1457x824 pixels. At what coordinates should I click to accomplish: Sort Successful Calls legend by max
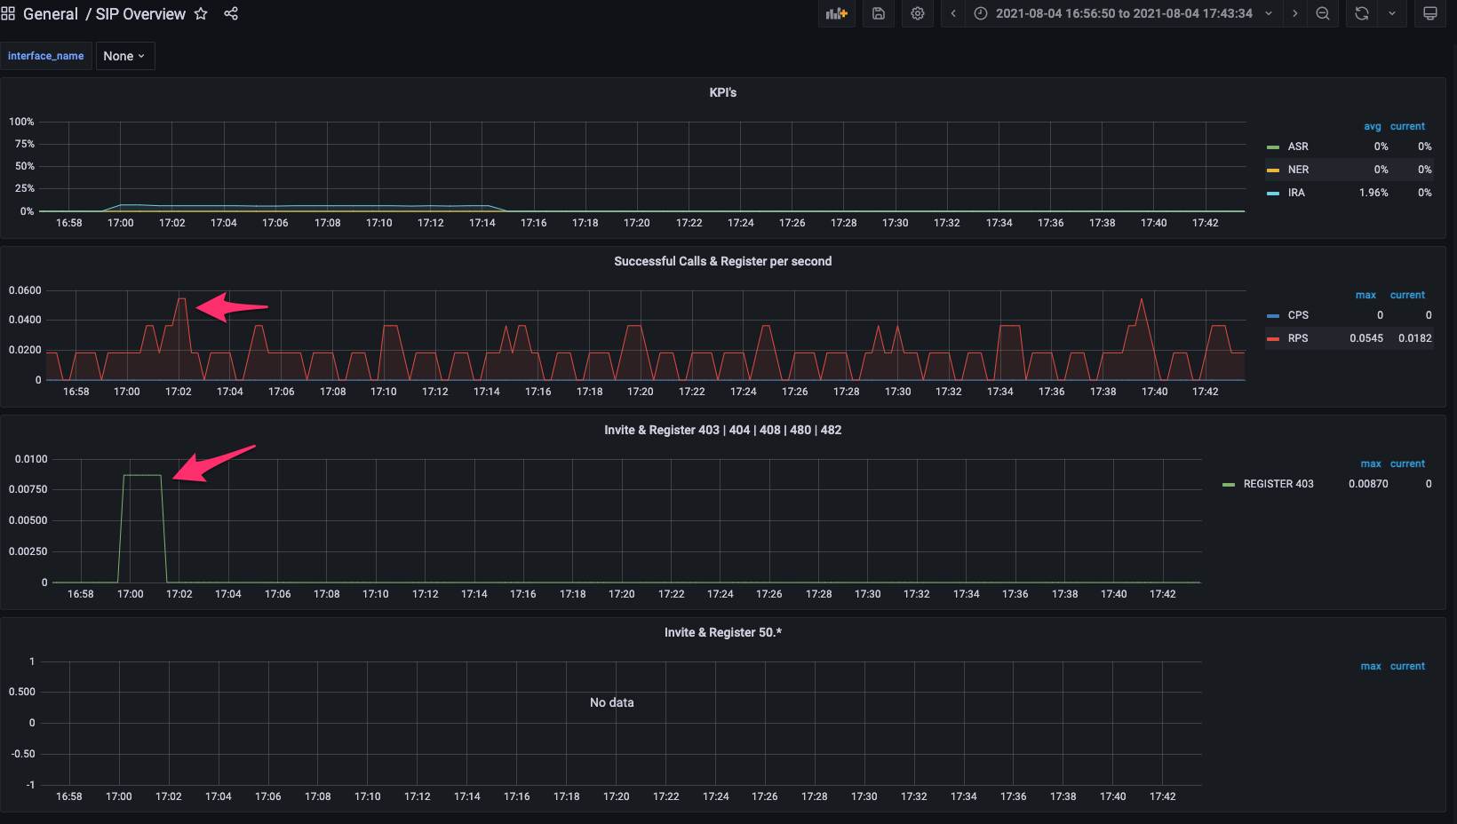coord(1365,295)
